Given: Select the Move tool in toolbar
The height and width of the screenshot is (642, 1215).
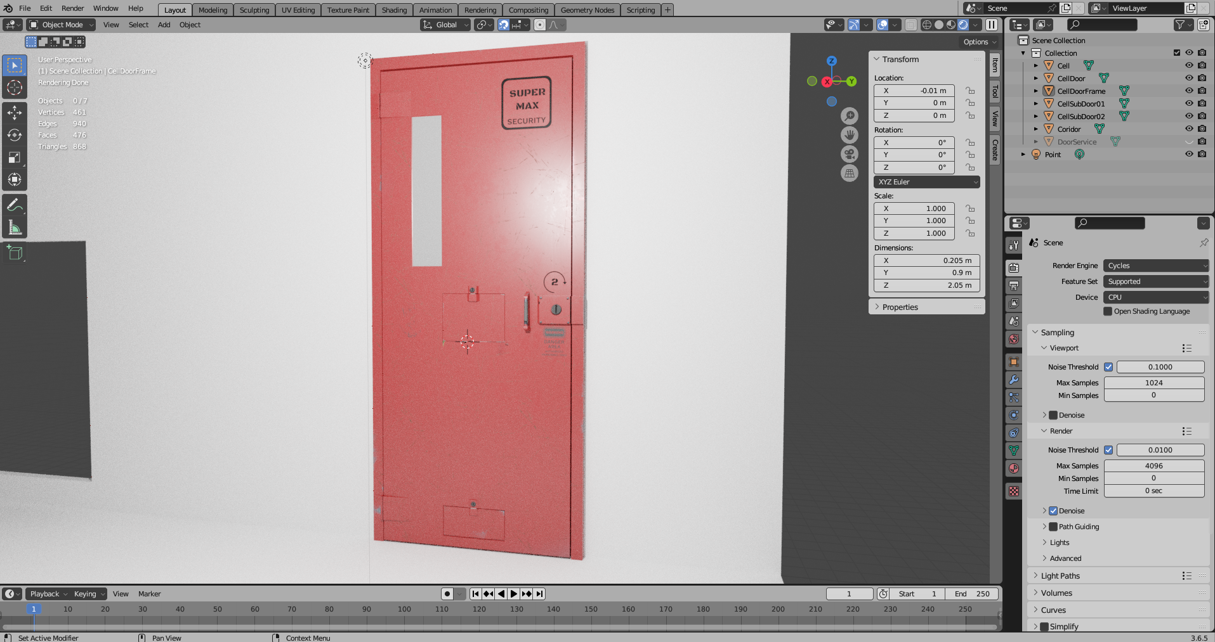Looking at the screenshot, I should (15, 113).
